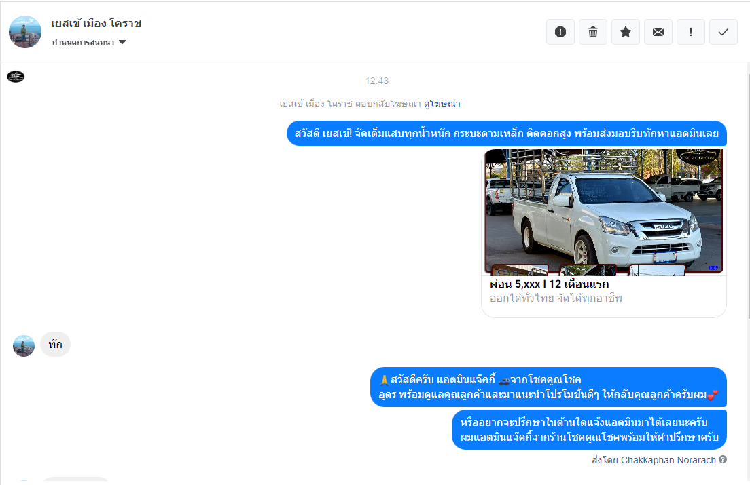Open sender name Chakkaphan Norarach

(668, 460)
